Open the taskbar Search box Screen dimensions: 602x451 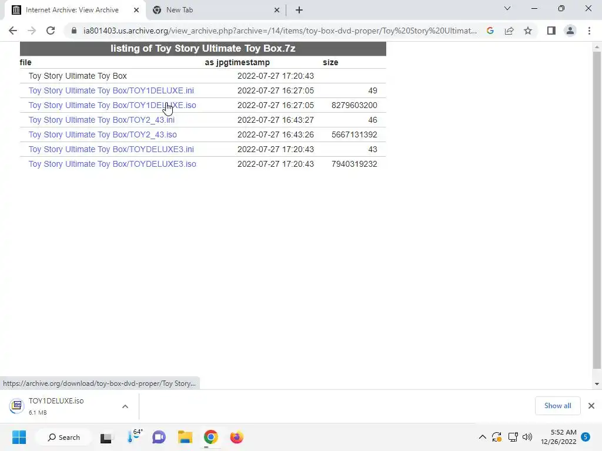click(63, 437)
